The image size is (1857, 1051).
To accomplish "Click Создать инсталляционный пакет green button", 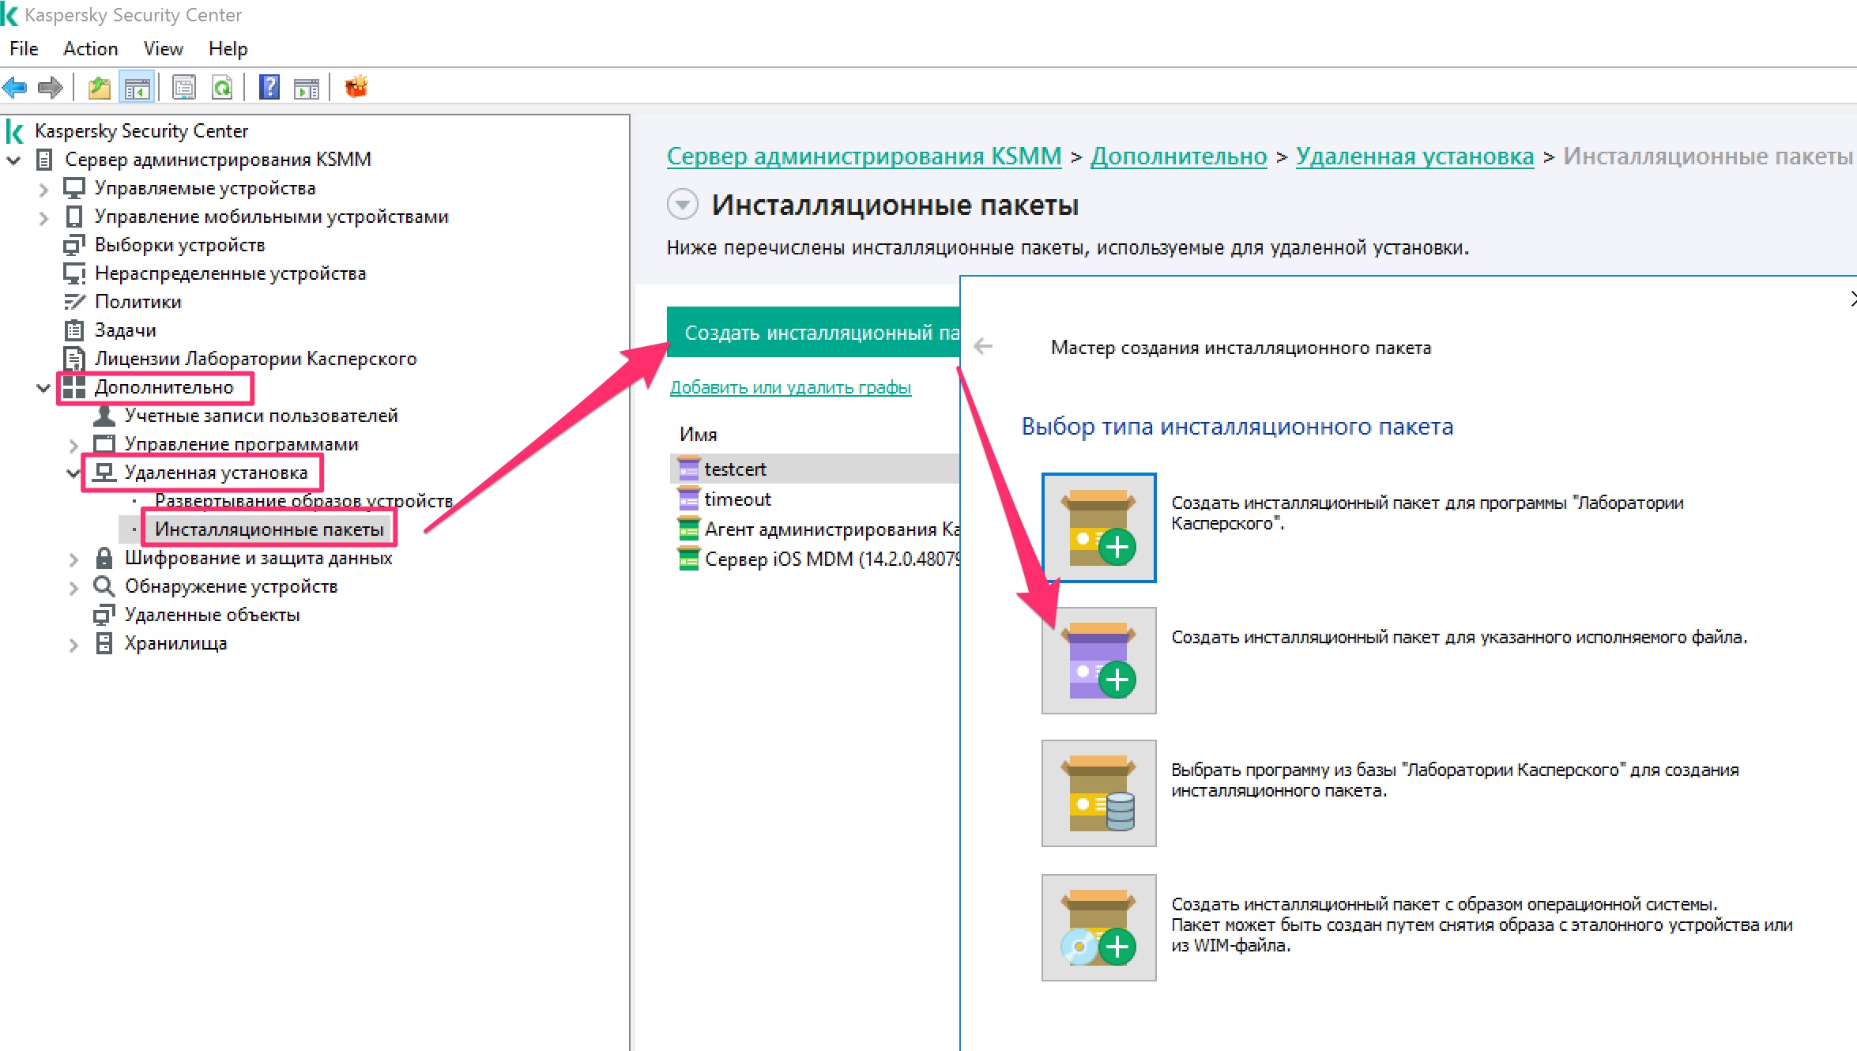I will point(814,333).
